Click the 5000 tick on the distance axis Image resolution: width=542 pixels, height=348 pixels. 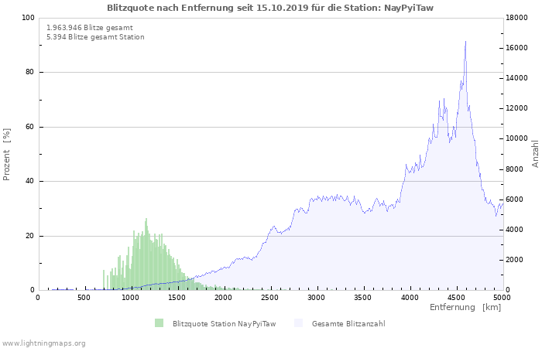coord(502,298)
